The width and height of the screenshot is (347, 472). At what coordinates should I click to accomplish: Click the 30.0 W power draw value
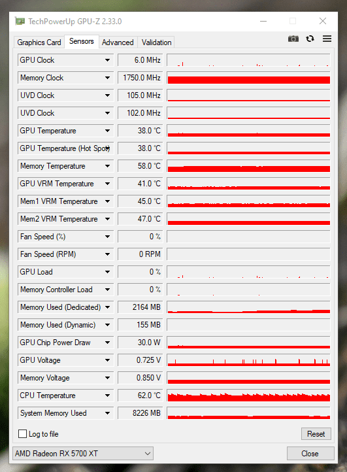pos(140,343)
